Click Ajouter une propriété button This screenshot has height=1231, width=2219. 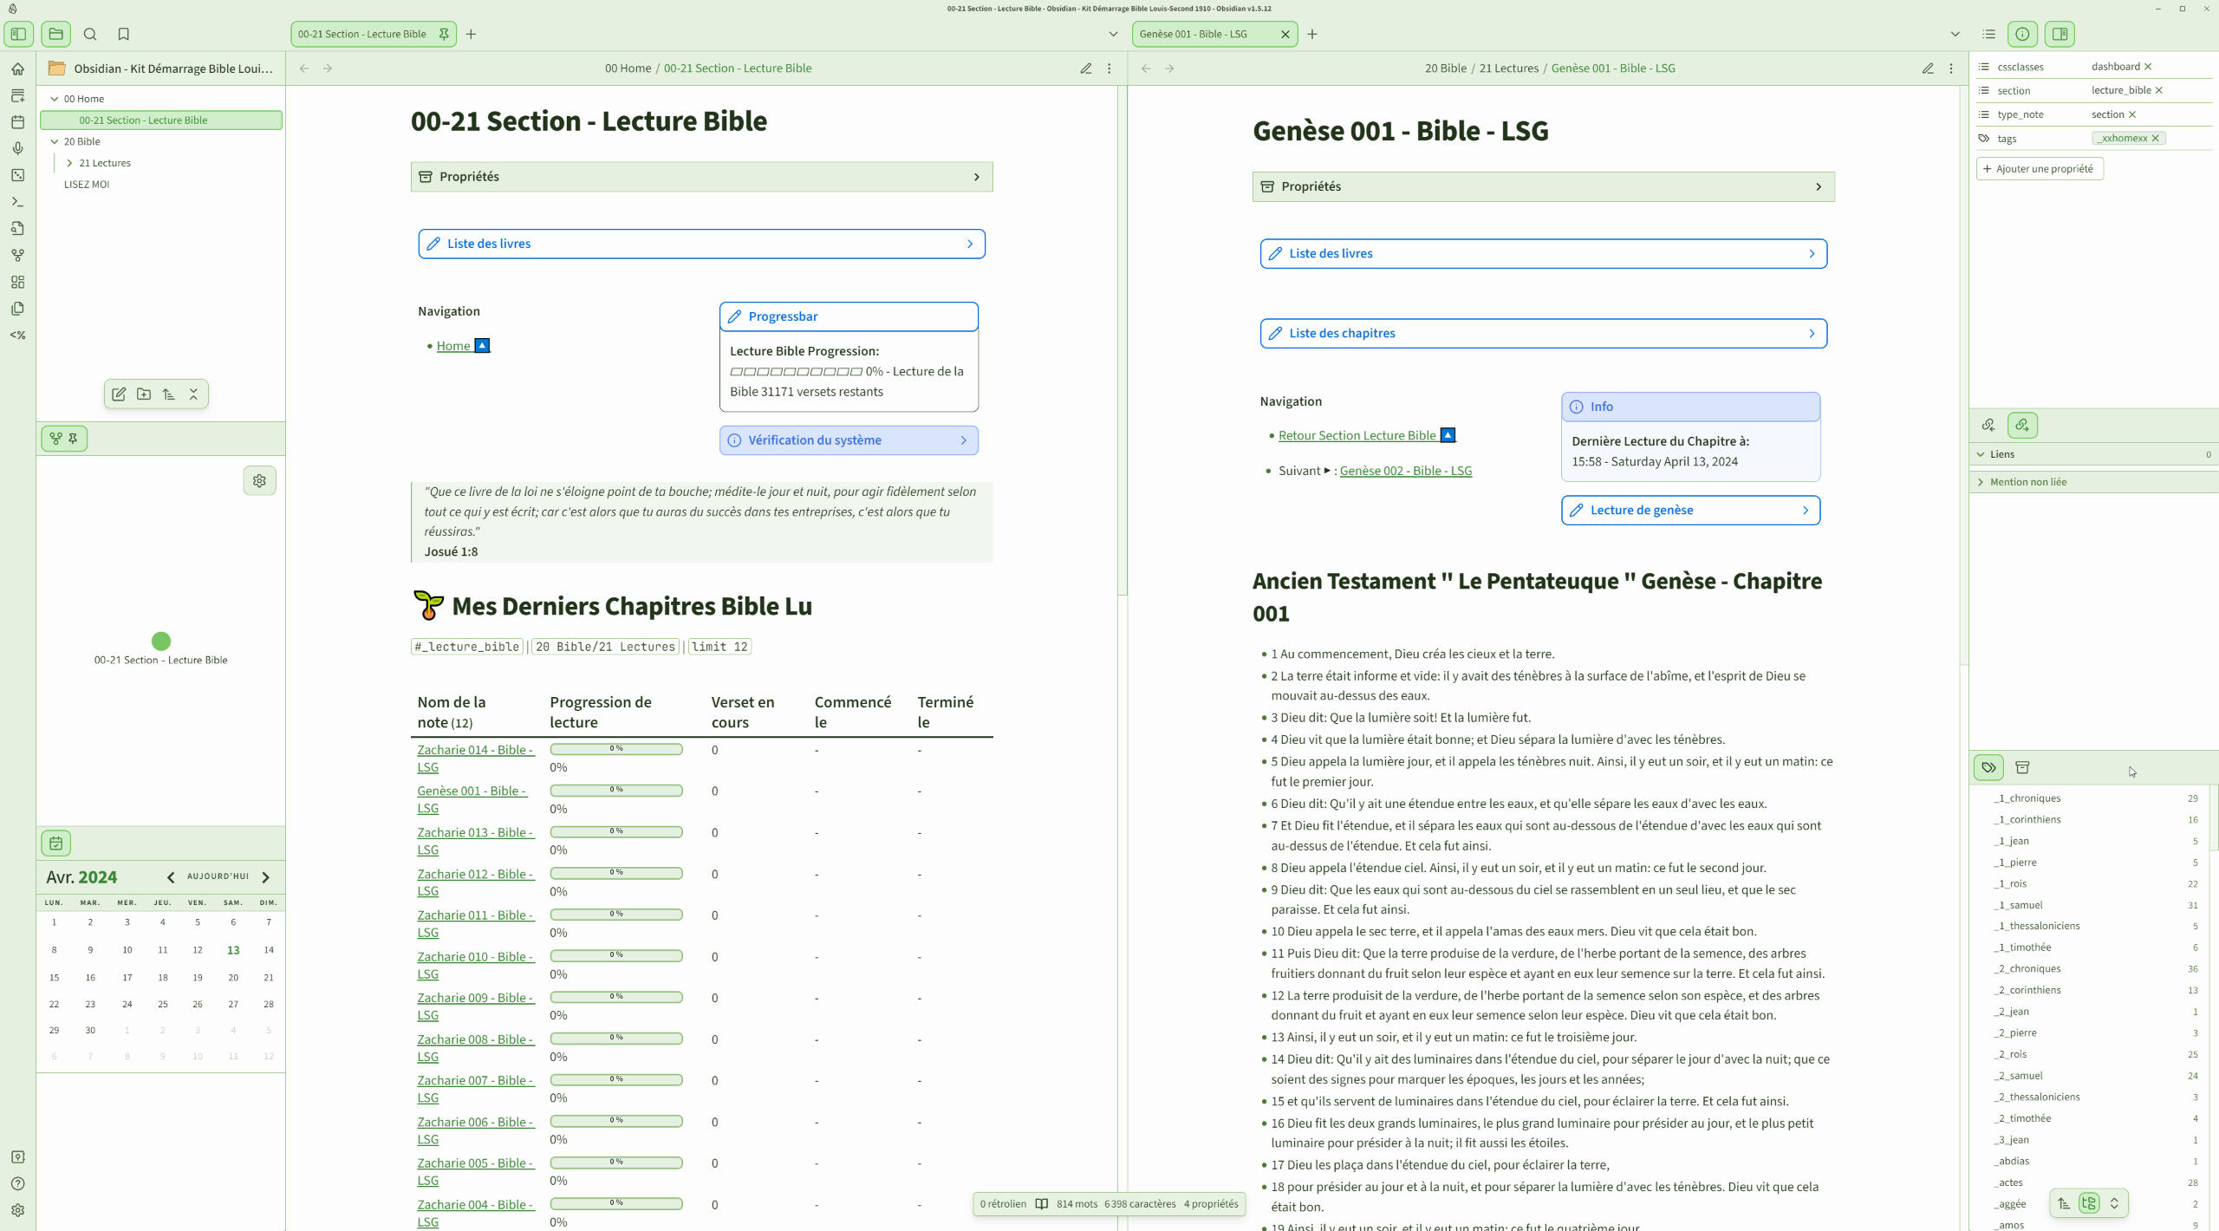pos(2039,168)
